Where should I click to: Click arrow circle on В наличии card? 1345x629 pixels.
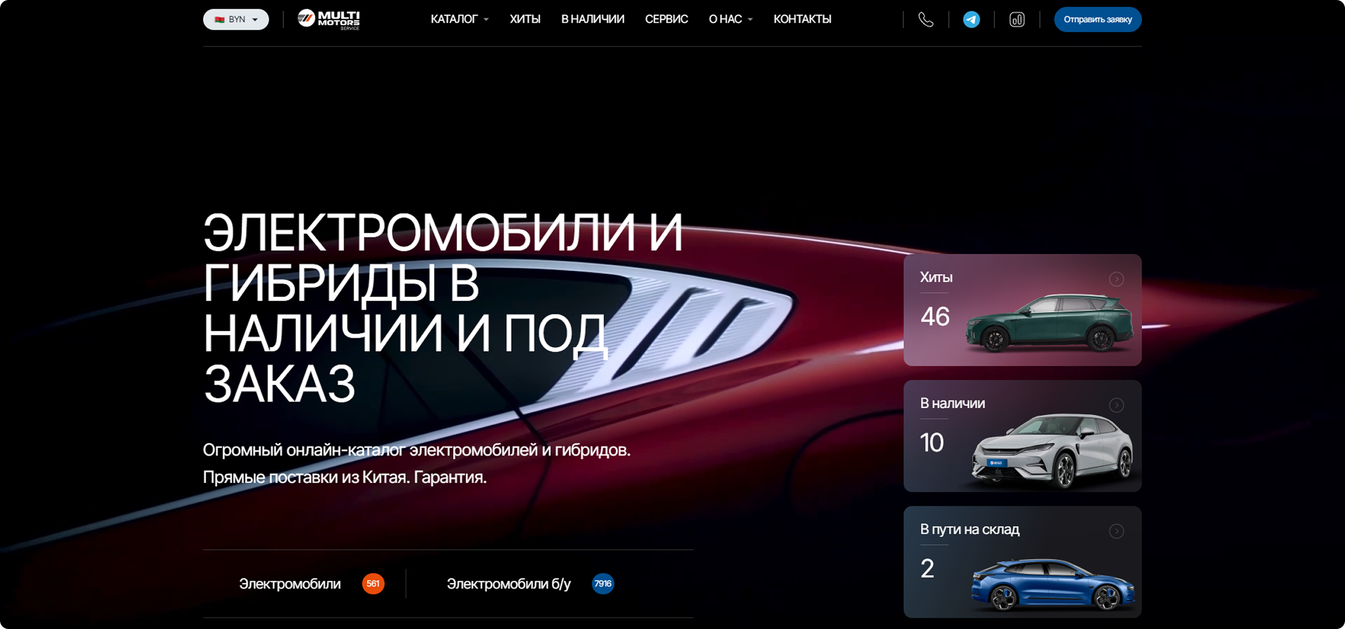click(x=1116, y=406)
